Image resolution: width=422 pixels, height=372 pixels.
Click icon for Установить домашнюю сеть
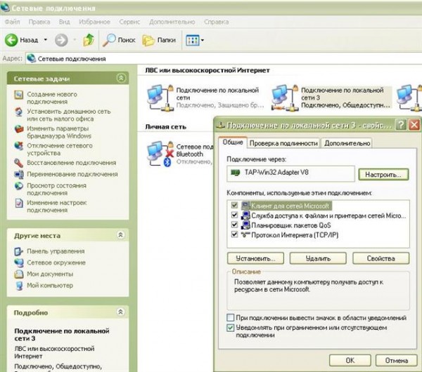(x=18, y=112)
